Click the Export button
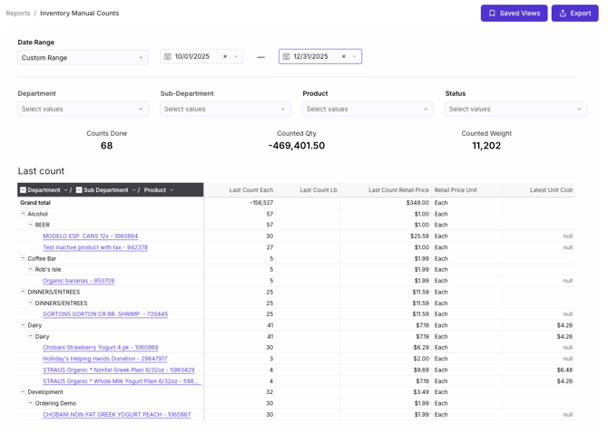The image size is (608, 433). [x=574, y=14]
